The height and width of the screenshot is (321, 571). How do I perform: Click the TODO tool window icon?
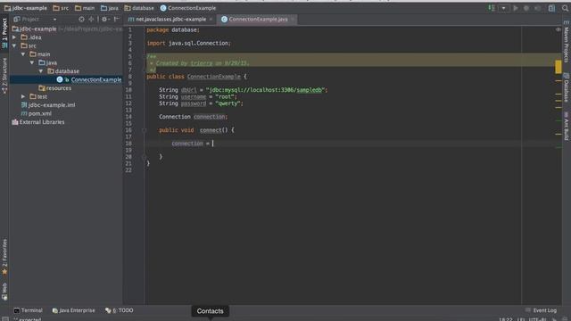108,310
